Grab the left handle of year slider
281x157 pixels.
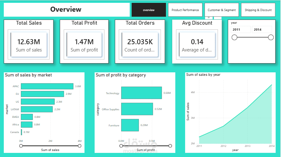234,37
